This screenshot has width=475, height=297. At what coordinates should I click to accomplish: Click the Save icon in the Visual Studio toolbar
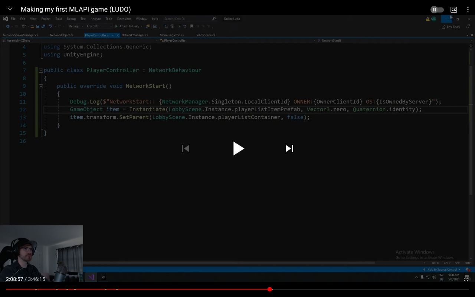click(x=38, y=26)
